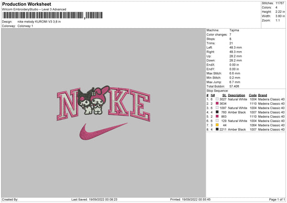Select the Trims value 21
Image resolution: width=287 pixels, height=203 pixels.
tap(231, 43)
